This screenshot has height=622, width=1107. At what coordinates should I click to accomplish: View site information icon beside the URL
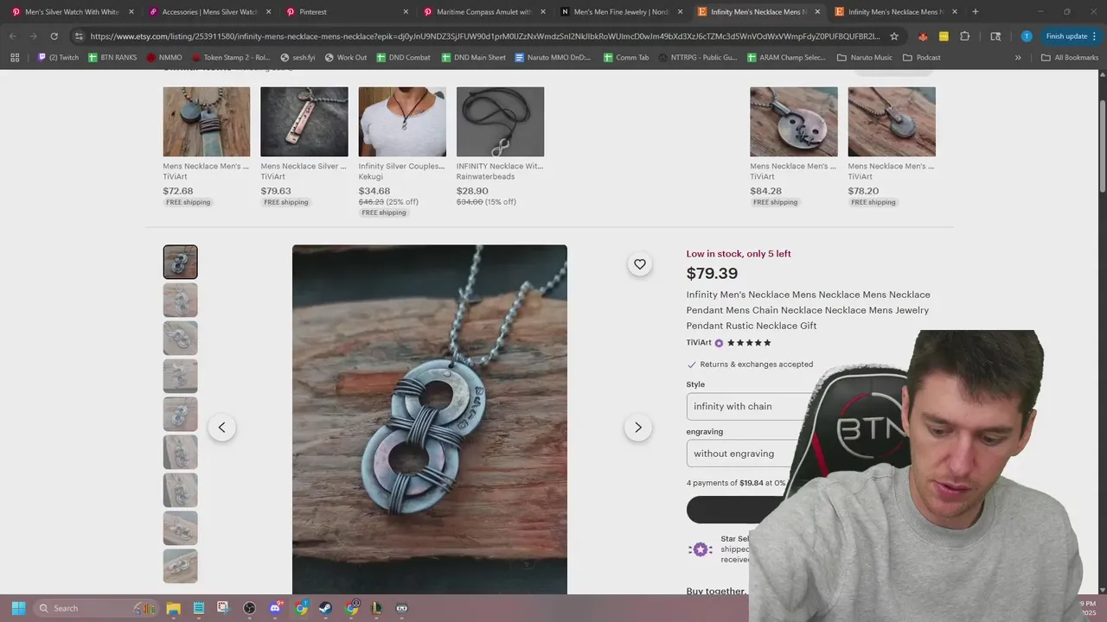79,36
